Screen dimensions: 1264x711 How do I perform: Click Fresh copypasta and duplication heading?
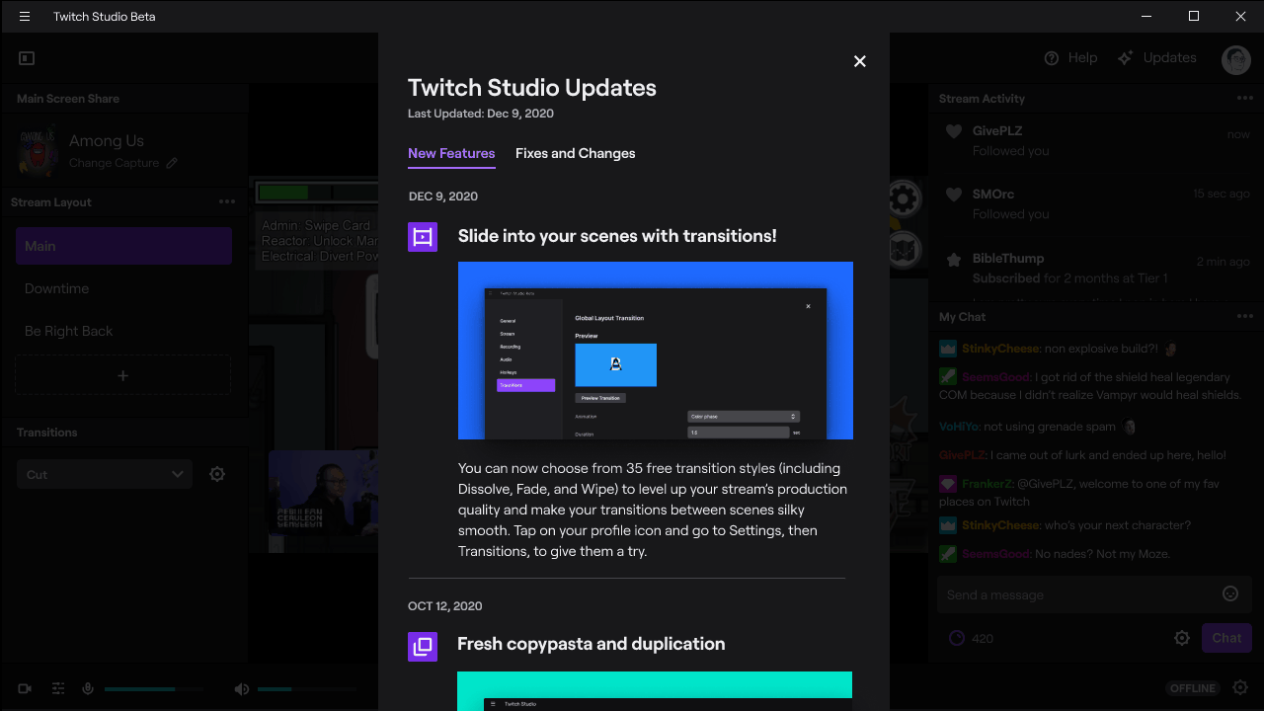tap(592, 644)
